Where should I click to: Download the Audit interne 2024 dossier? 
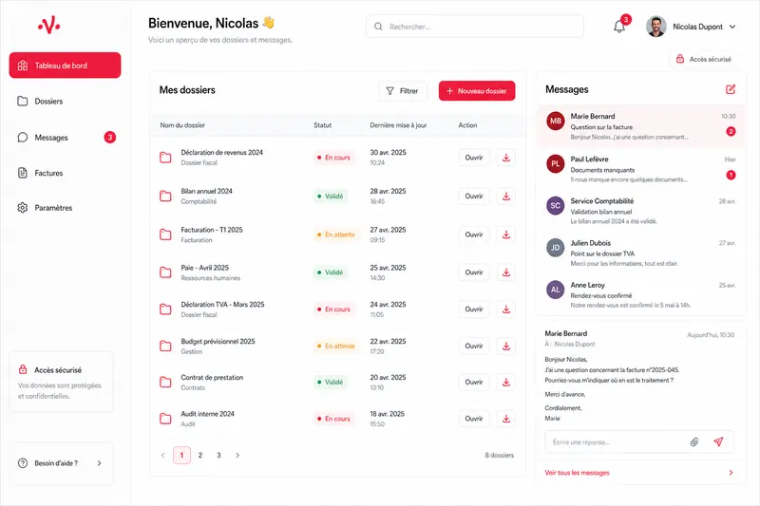click(x=506, y=419)
